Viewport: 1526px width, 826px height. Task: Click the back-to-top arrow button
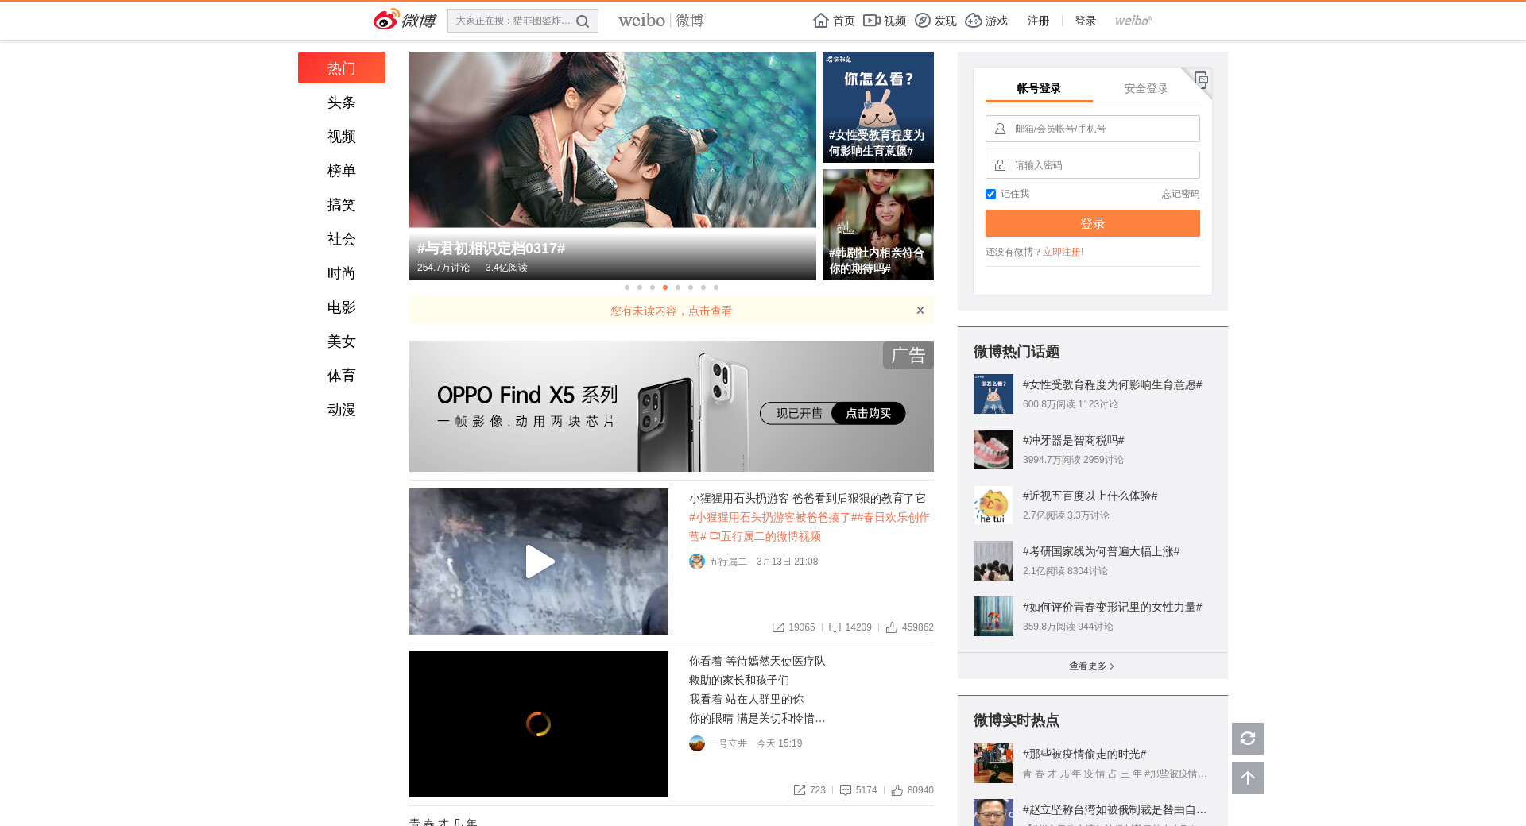click(x=1247, y=778)
